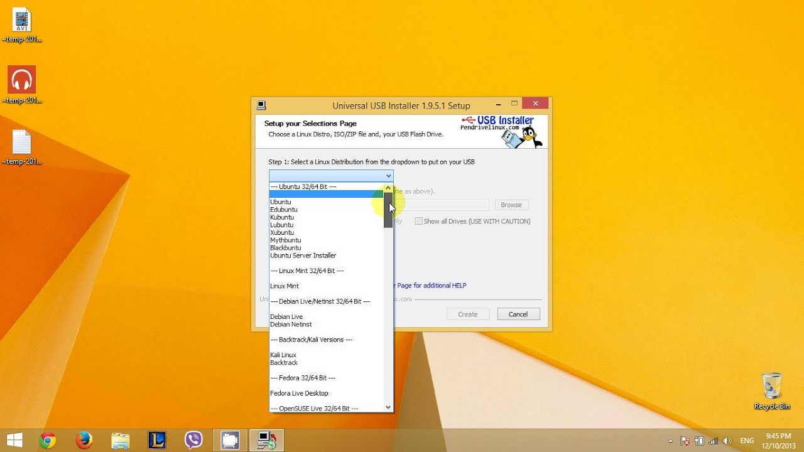Click the dropdown list scrollbar thumb
This screenshot has width=804, height=452.
tap(388, 210)
